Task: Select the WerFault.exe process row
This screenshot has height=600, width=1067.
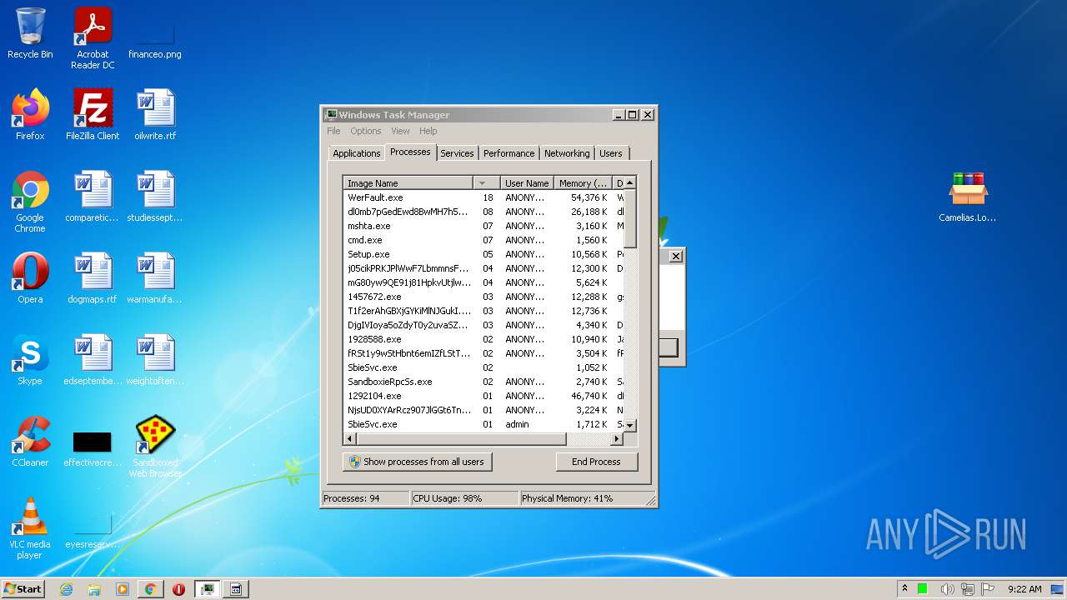Action: (483, 197)
